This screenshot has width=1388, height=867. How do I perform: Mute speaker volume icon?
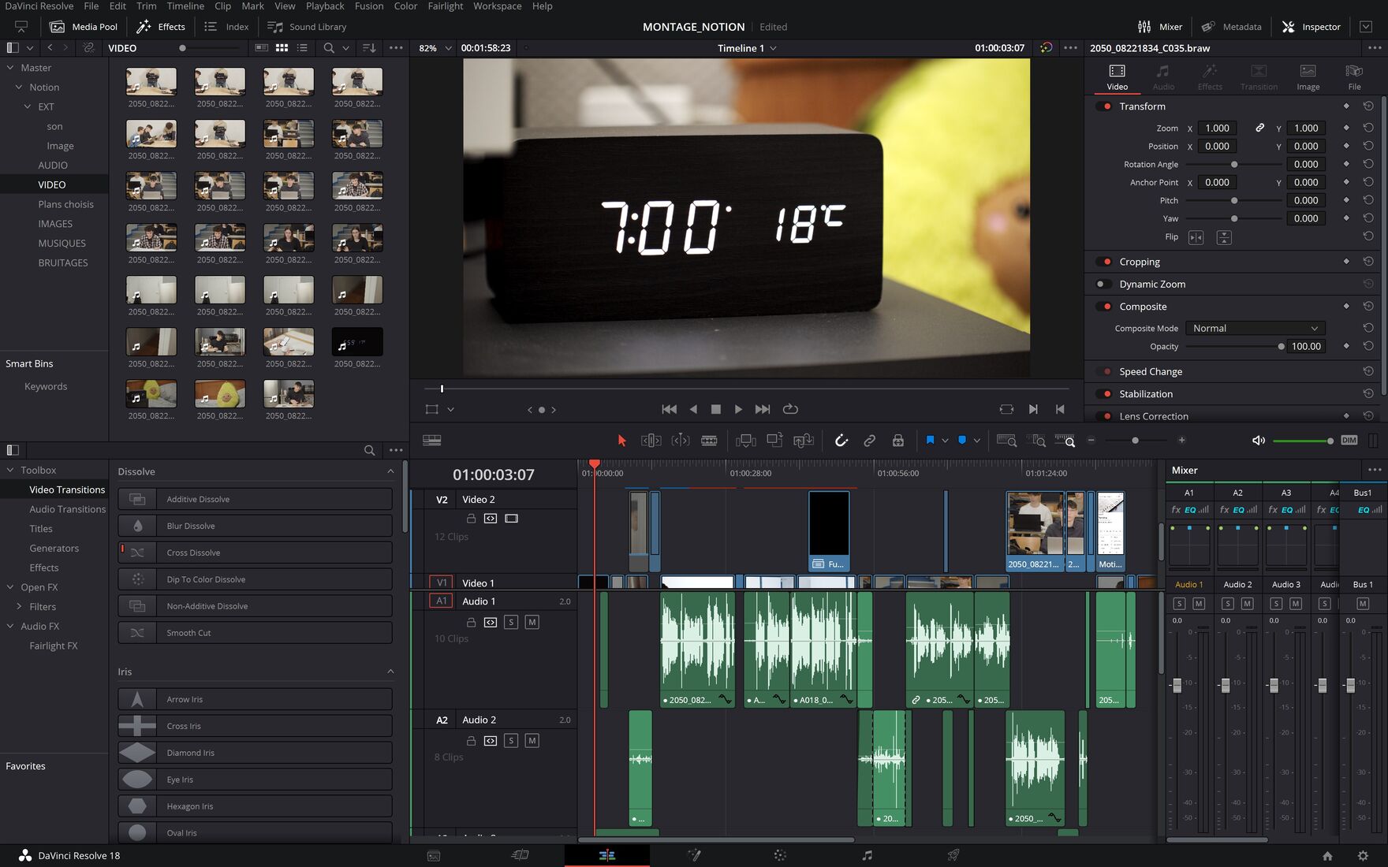[x=1258, y=441]
